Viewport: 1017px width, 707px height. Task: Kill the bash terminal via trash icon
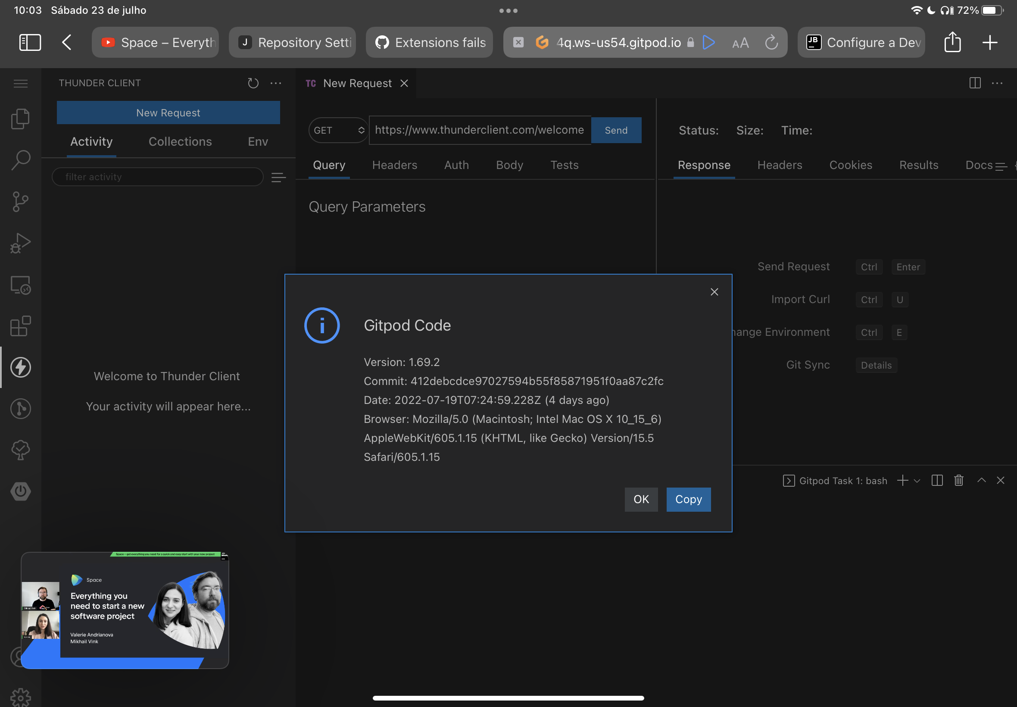point(958,480)
